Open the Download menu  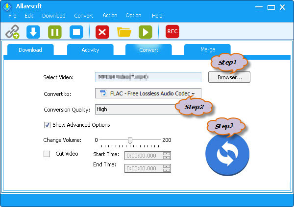(54, 16)
